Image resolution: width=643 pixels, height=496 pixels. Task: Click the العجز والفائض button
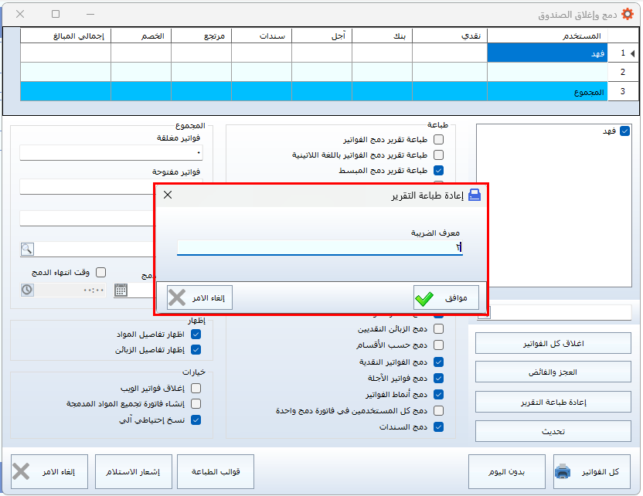coord(553,372)
